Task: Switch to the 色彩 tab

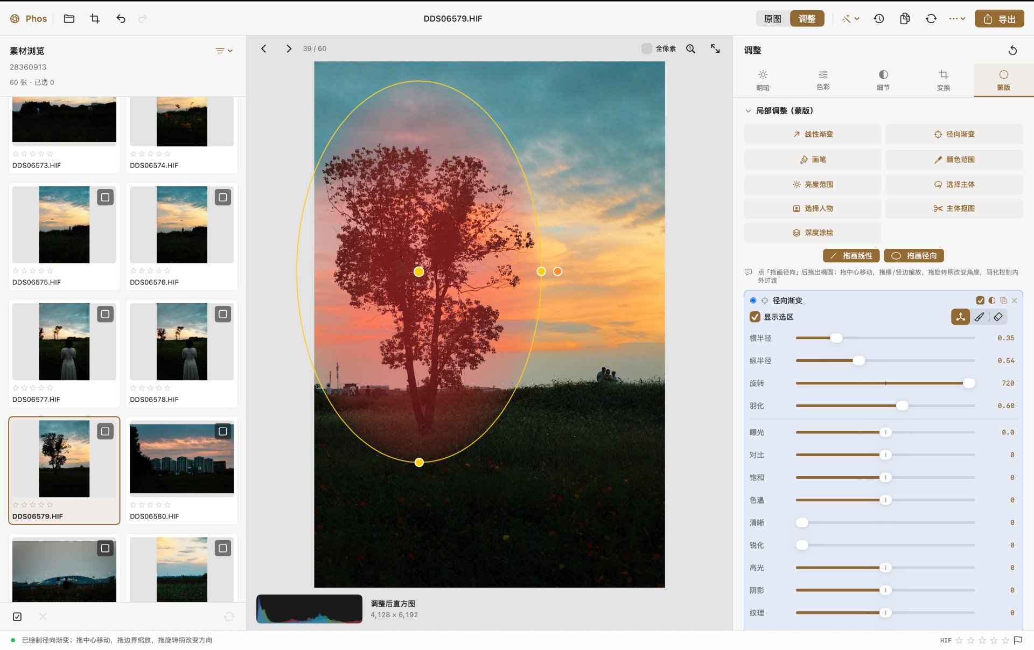Action: pyautogui.click(x=823, y=80)
